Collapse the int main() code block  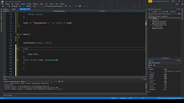[x=17, y=34]
